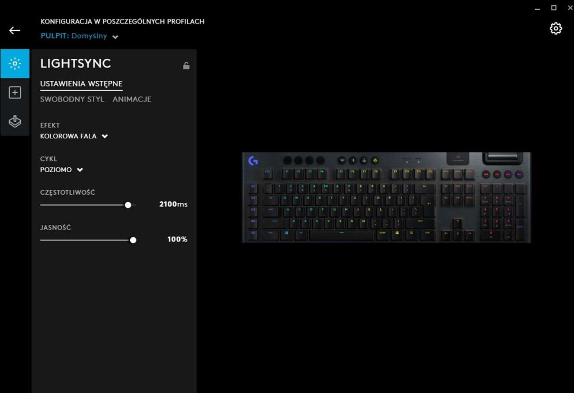Click the 2100ms frequency value
The width and height of the screenshot is (574, 393).
173,204
